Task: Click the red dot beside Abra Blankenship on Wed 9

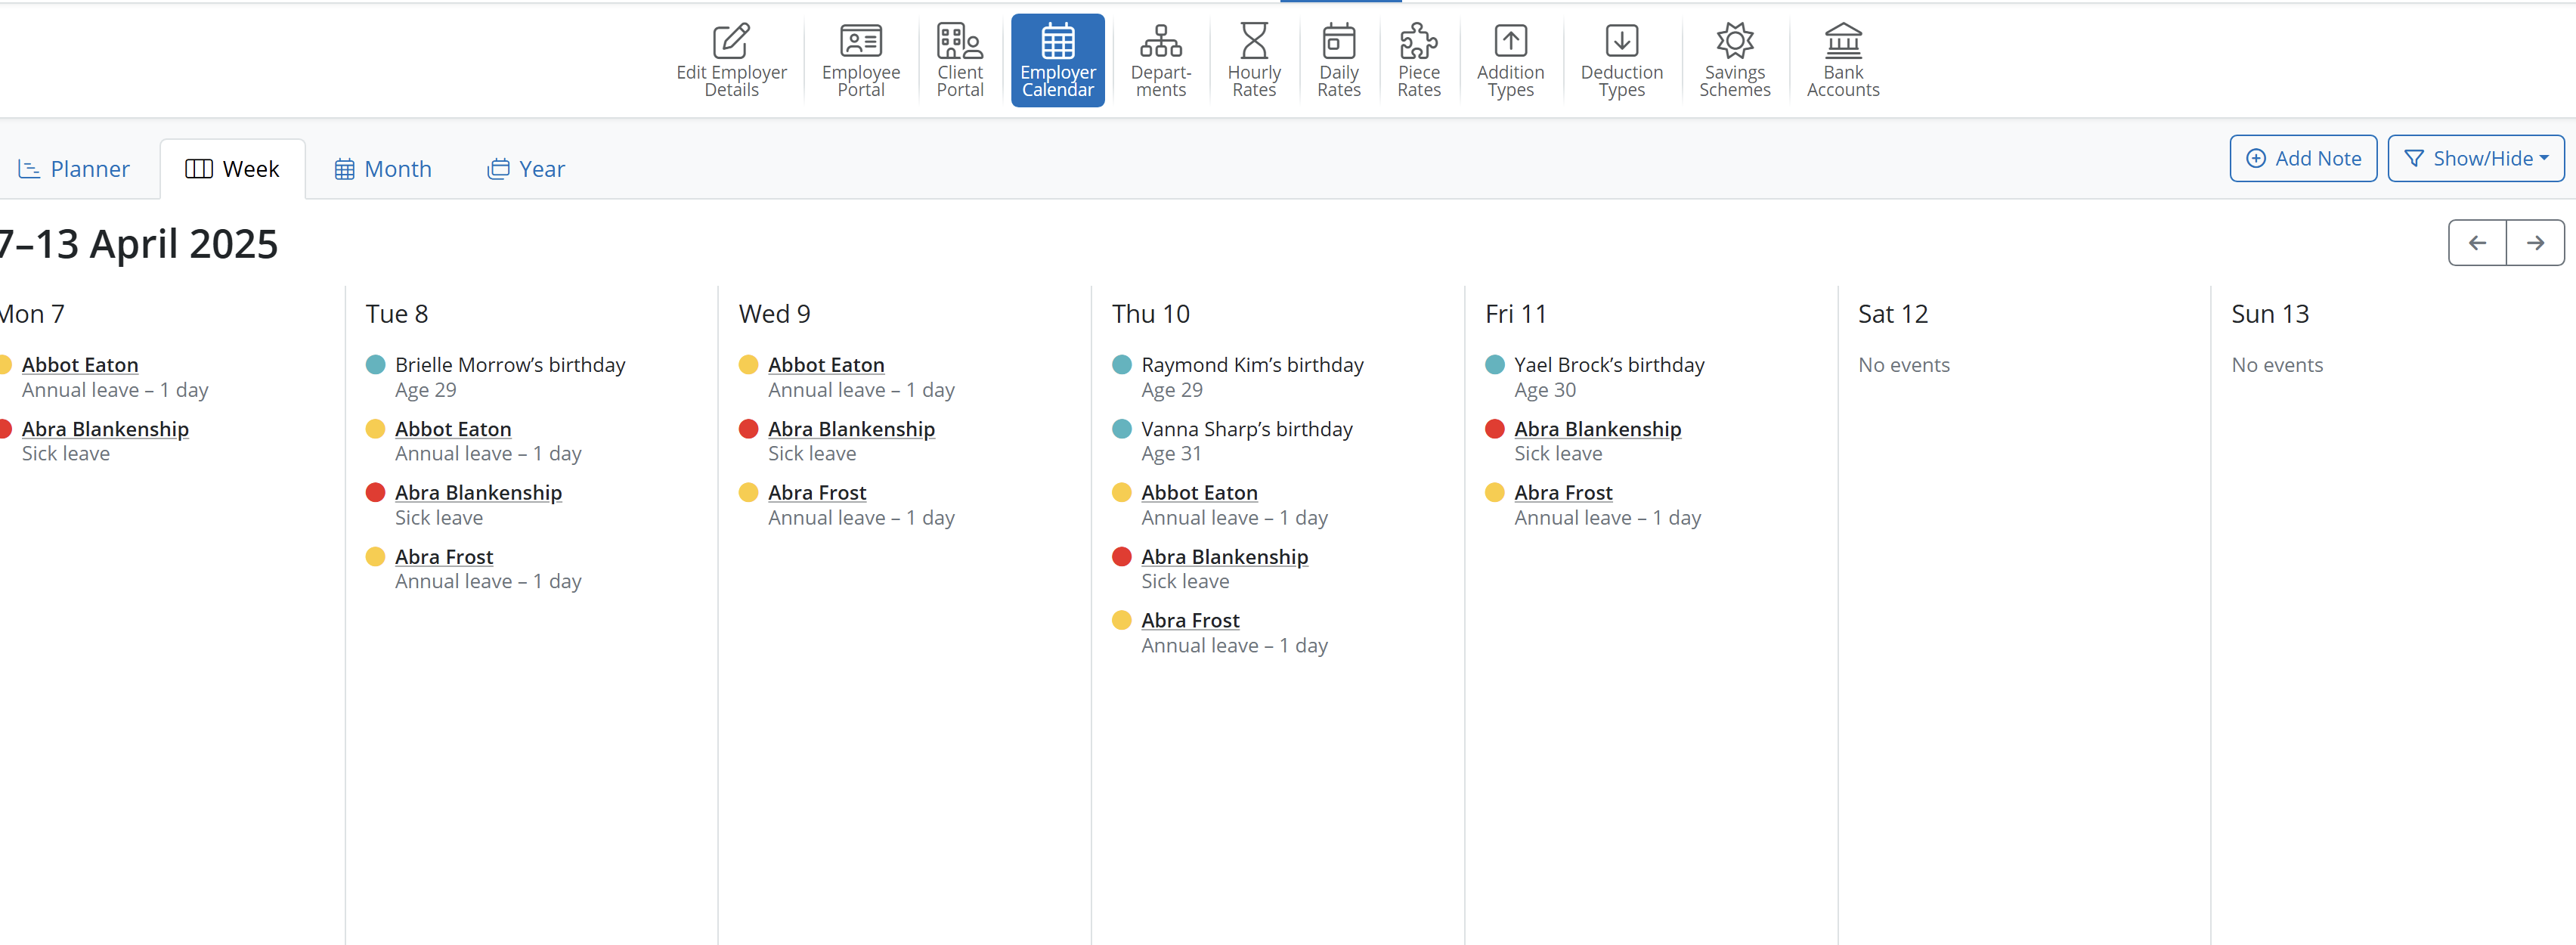Action: [748, 428]
